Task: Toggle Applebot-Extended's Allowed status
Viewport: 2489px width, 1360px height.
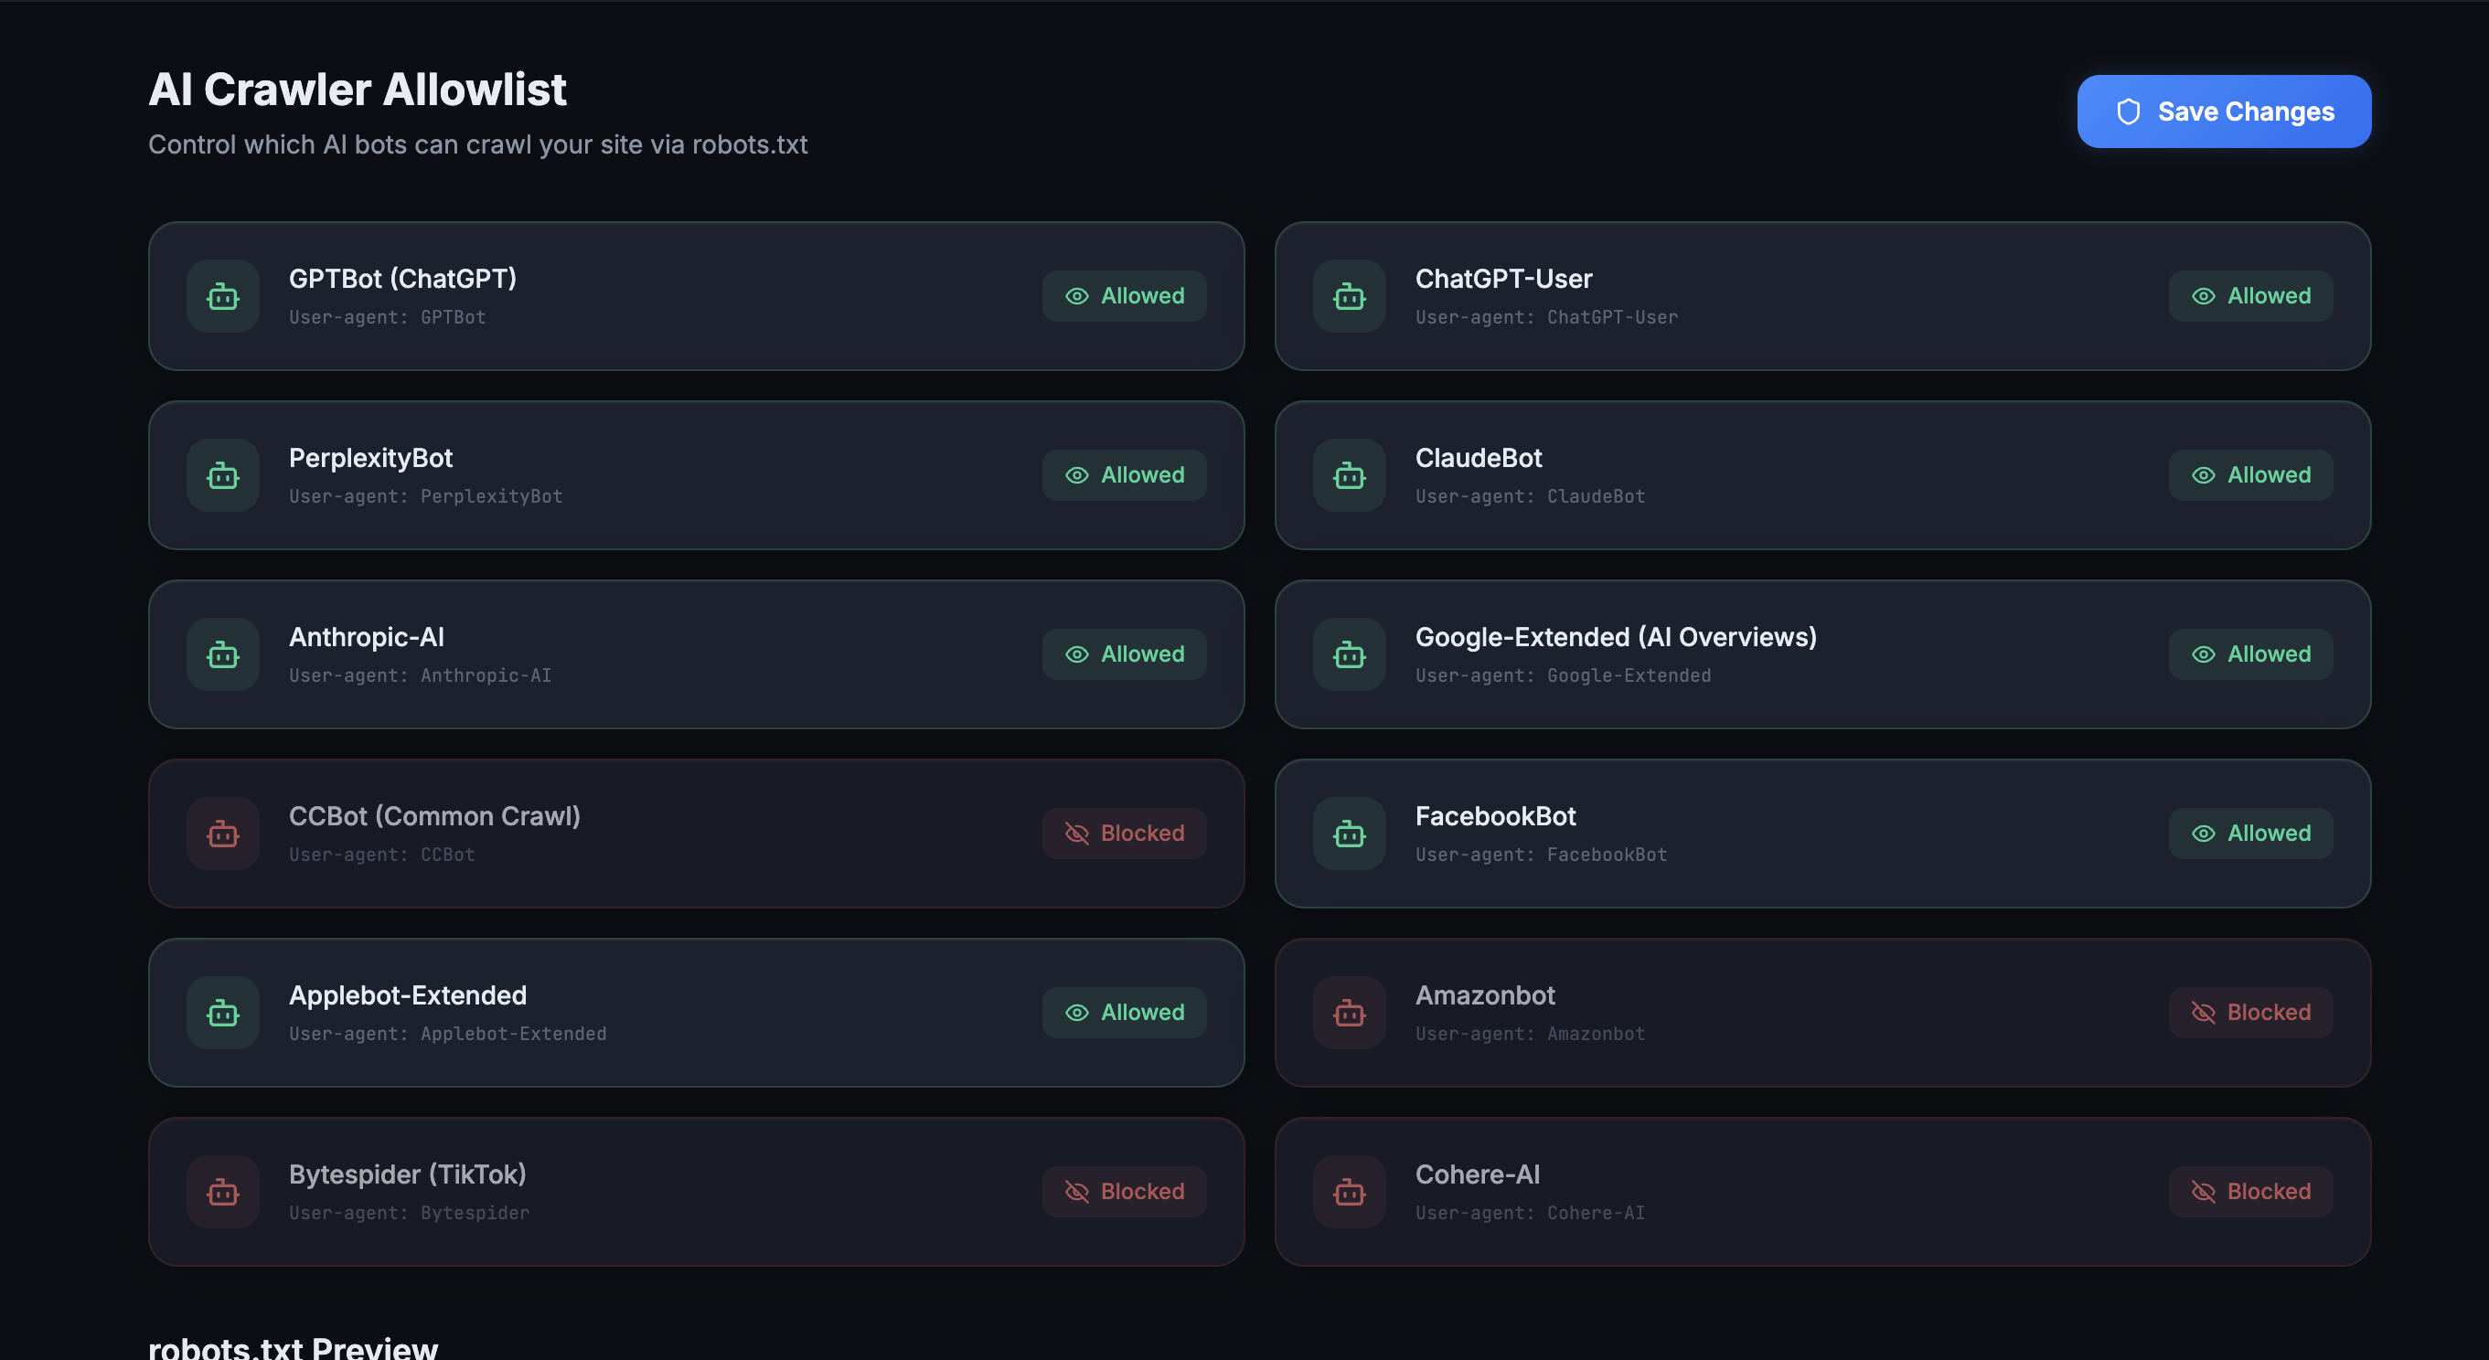Action: 1124,1013
